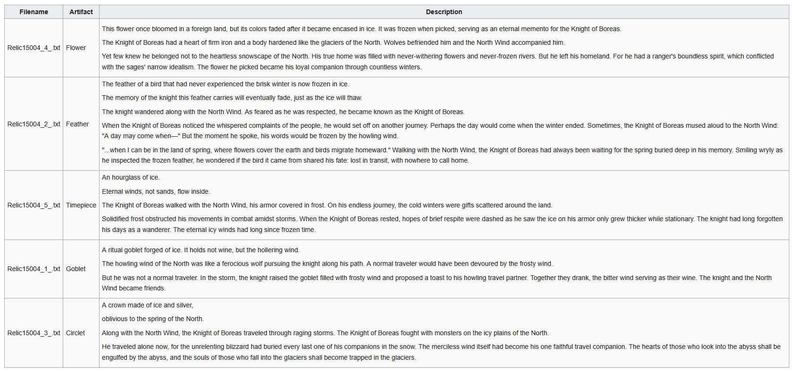Click the Description column header
This screenshot has width=795, height=372.
tap(444, 12)
